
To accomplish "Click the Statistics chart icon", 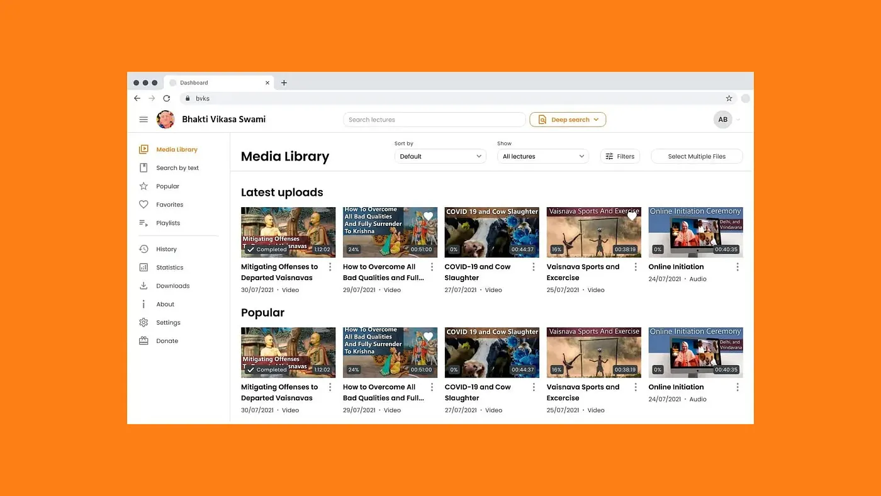I will [x=143, y=268].
